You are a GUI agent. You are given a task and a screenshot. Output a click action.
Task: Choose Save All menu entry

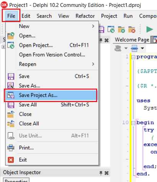52,105
